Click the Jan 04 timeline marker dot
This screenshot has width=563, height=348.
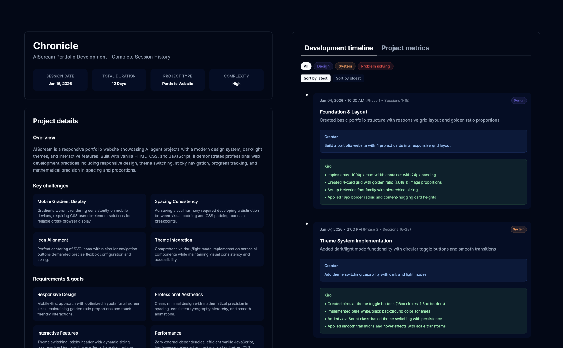point(307,95)
